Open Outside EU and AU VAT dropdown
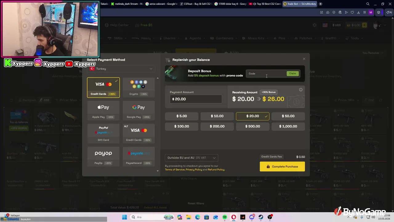This screenshot has height=222, width=394. [191, 158]
